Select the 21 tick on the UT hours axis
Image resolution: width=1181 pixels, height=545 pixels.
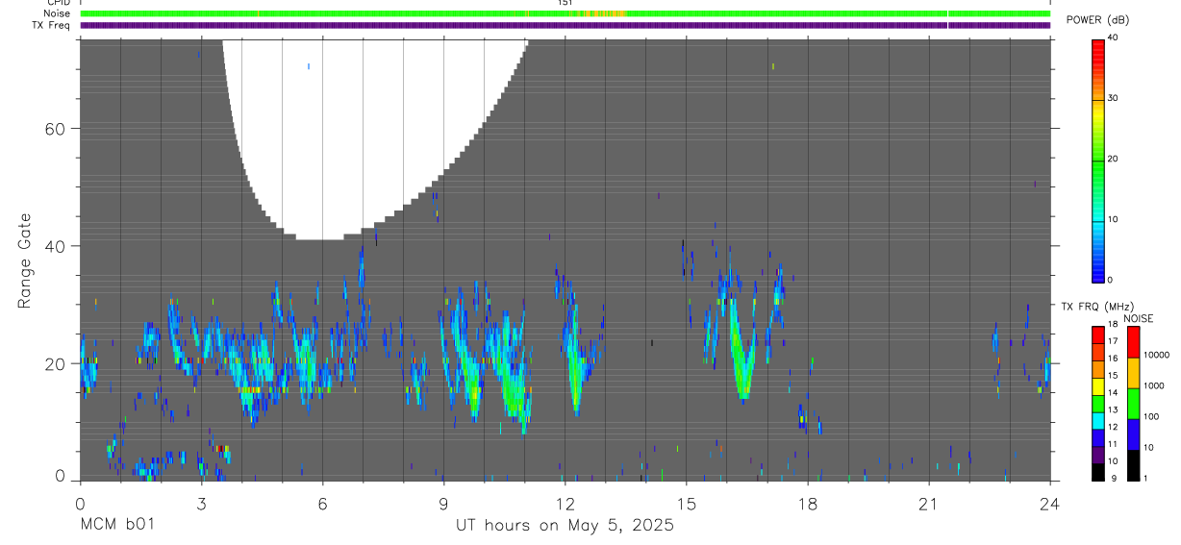coord(928,503)
